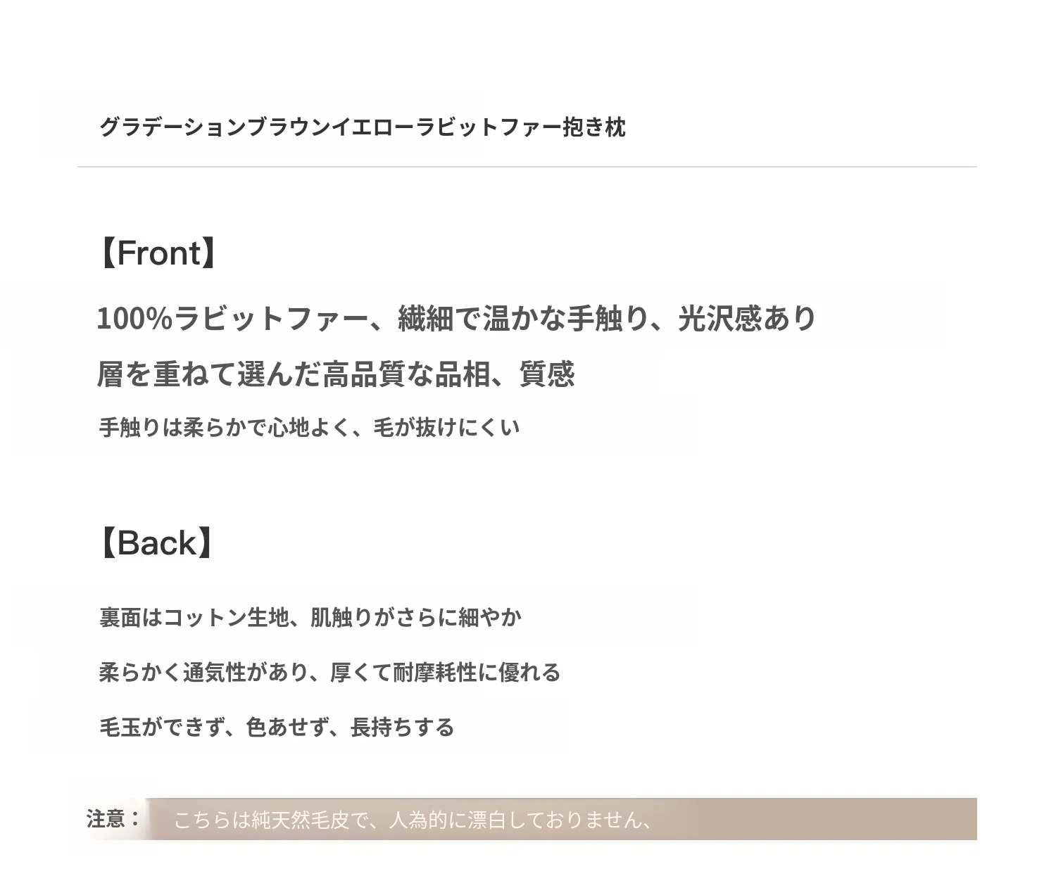Click the text 毛玉ができず
The height and width of the screenshot is (895, 1056).
(162, 728)
